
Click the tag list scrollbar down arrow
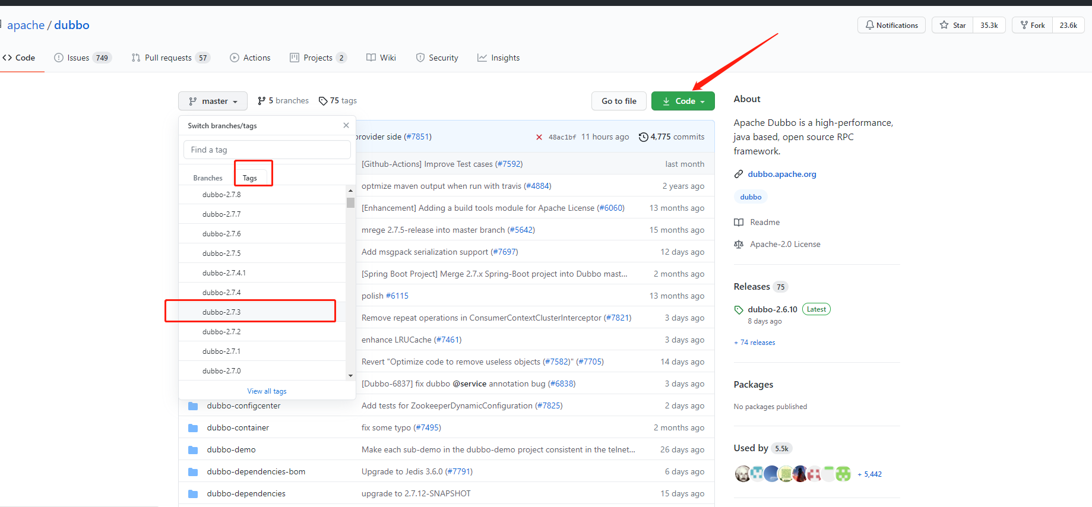click(x=350, y=375)
